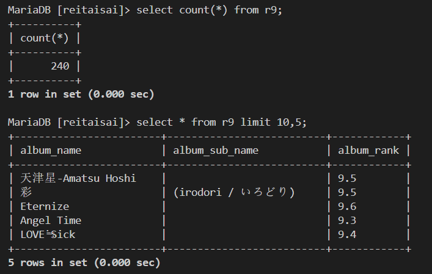Screen dimensions: 432x274
Task: Click the second MariaDB [reitaisai] prompt
Action: click(x=68, y=122)
